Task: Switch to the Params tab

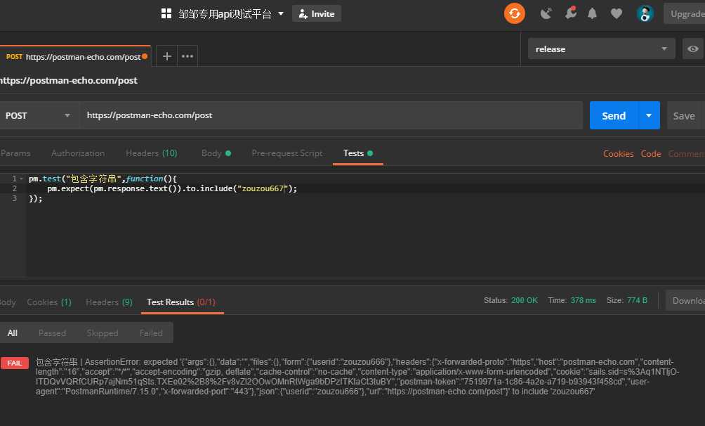Action: [15, 153]
